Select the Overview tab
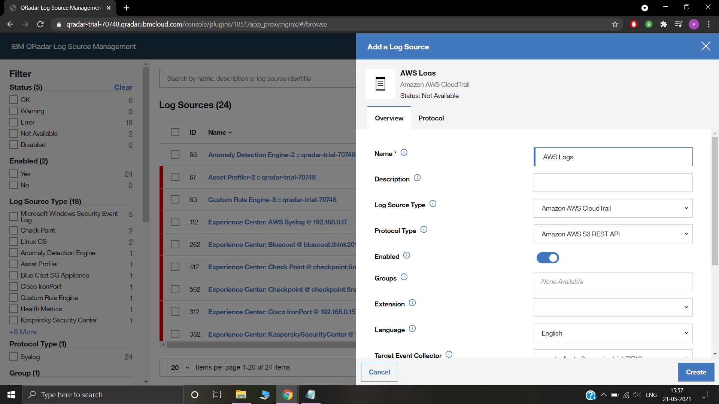The width and height of the screenshot is (719, 404). click(x=389, y=118)
